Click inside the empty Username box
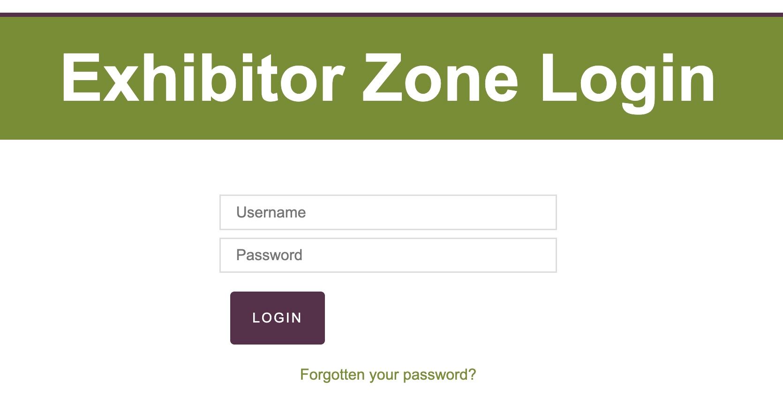The height and width of the screenshot is (405, 783). [x=422, y=212]
